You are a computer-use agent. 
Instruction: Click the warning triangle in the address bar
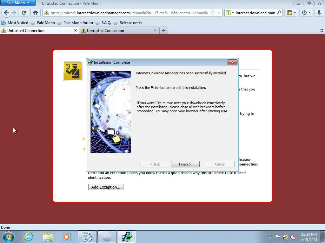[47, 13]
